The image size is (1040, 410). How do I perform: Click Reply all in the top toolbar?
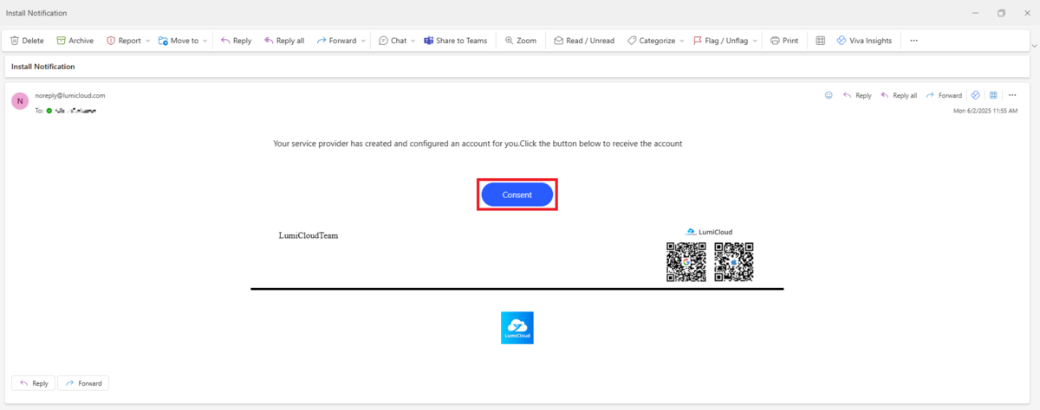tap(283, 41)
